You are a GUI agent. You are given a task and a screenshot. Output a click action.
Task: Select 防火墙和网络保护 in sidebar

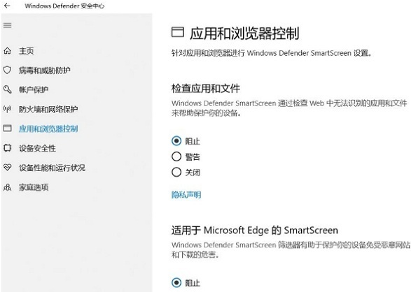(48, 109)
